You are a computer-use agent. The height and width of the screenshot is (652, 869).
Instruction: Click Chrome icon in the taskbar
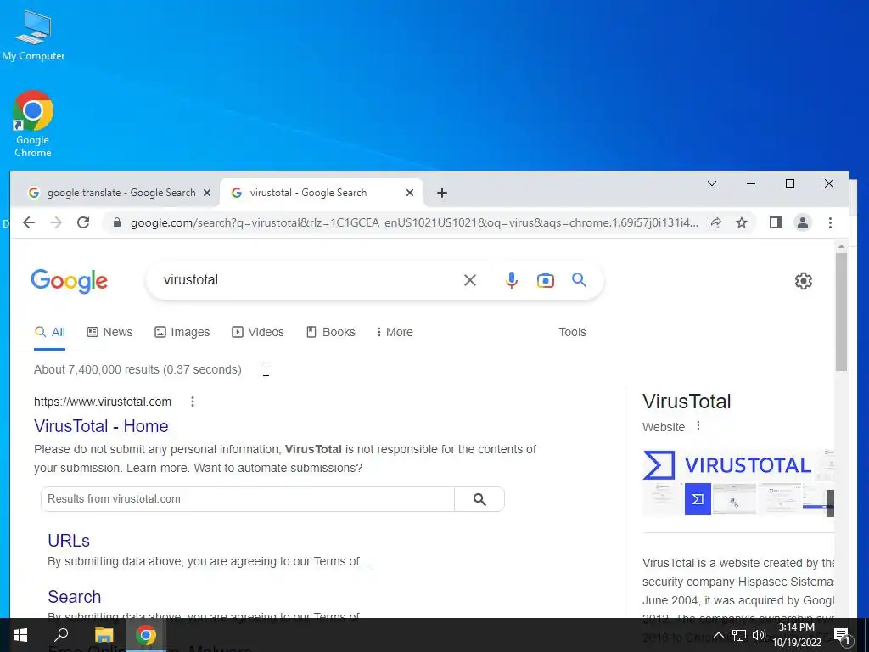[146, 635]
